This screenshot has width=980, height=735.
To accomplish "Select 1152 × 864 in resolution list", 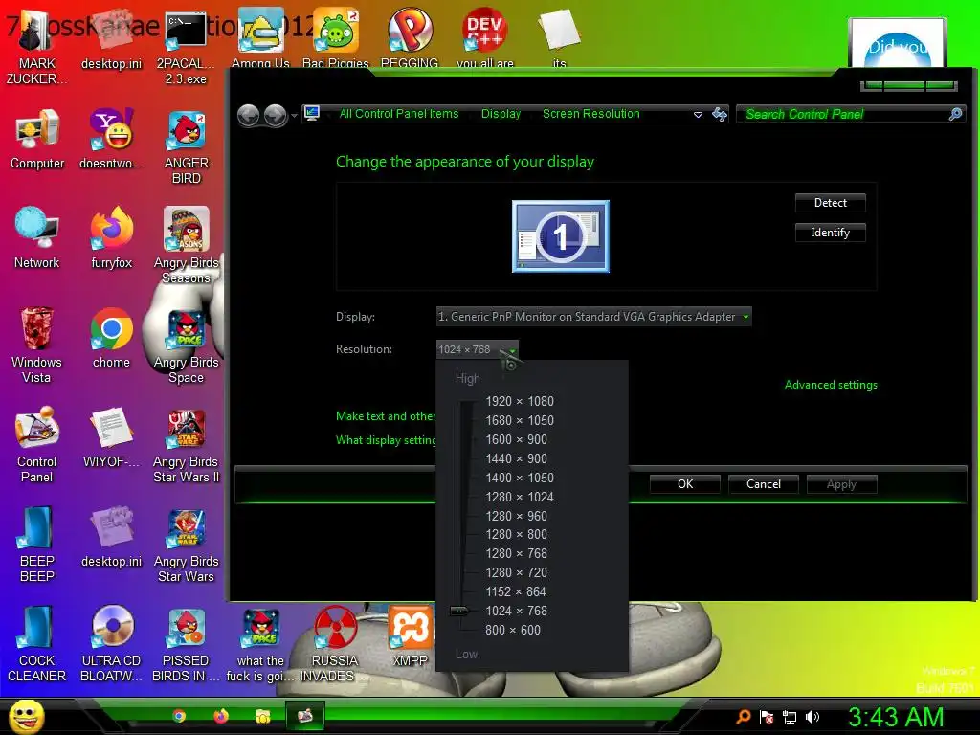I will click(x=516, y=591).
